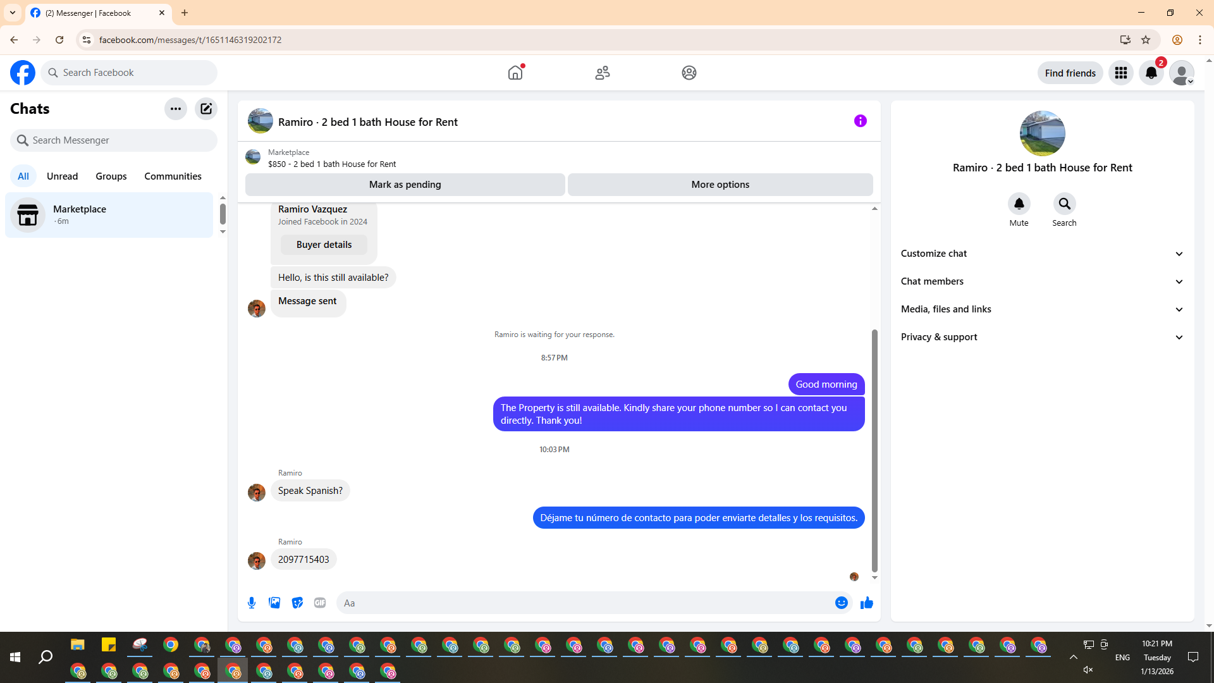The height and width of the screenshot is (683, 1214).
Task: Open the GIF picker icon
Action: [320, 603]
